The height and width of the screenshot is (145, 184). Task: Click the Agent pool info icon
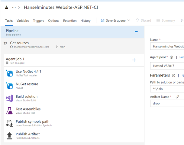[x=171, y=57]
